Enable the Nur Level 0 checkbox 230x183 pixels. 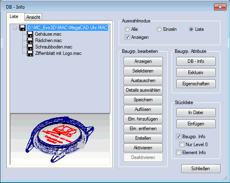pyautogui.click(x=182, y=145)
